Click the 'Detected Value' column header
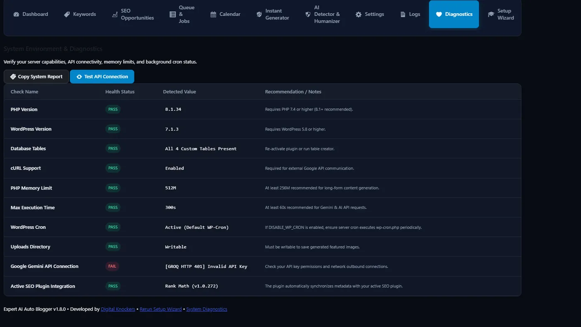The height and width of the screenshot is (327, 581). point(179,92)
